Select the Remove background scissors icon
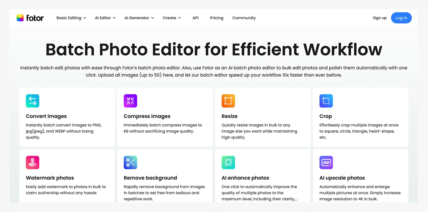 coord(130,162)
